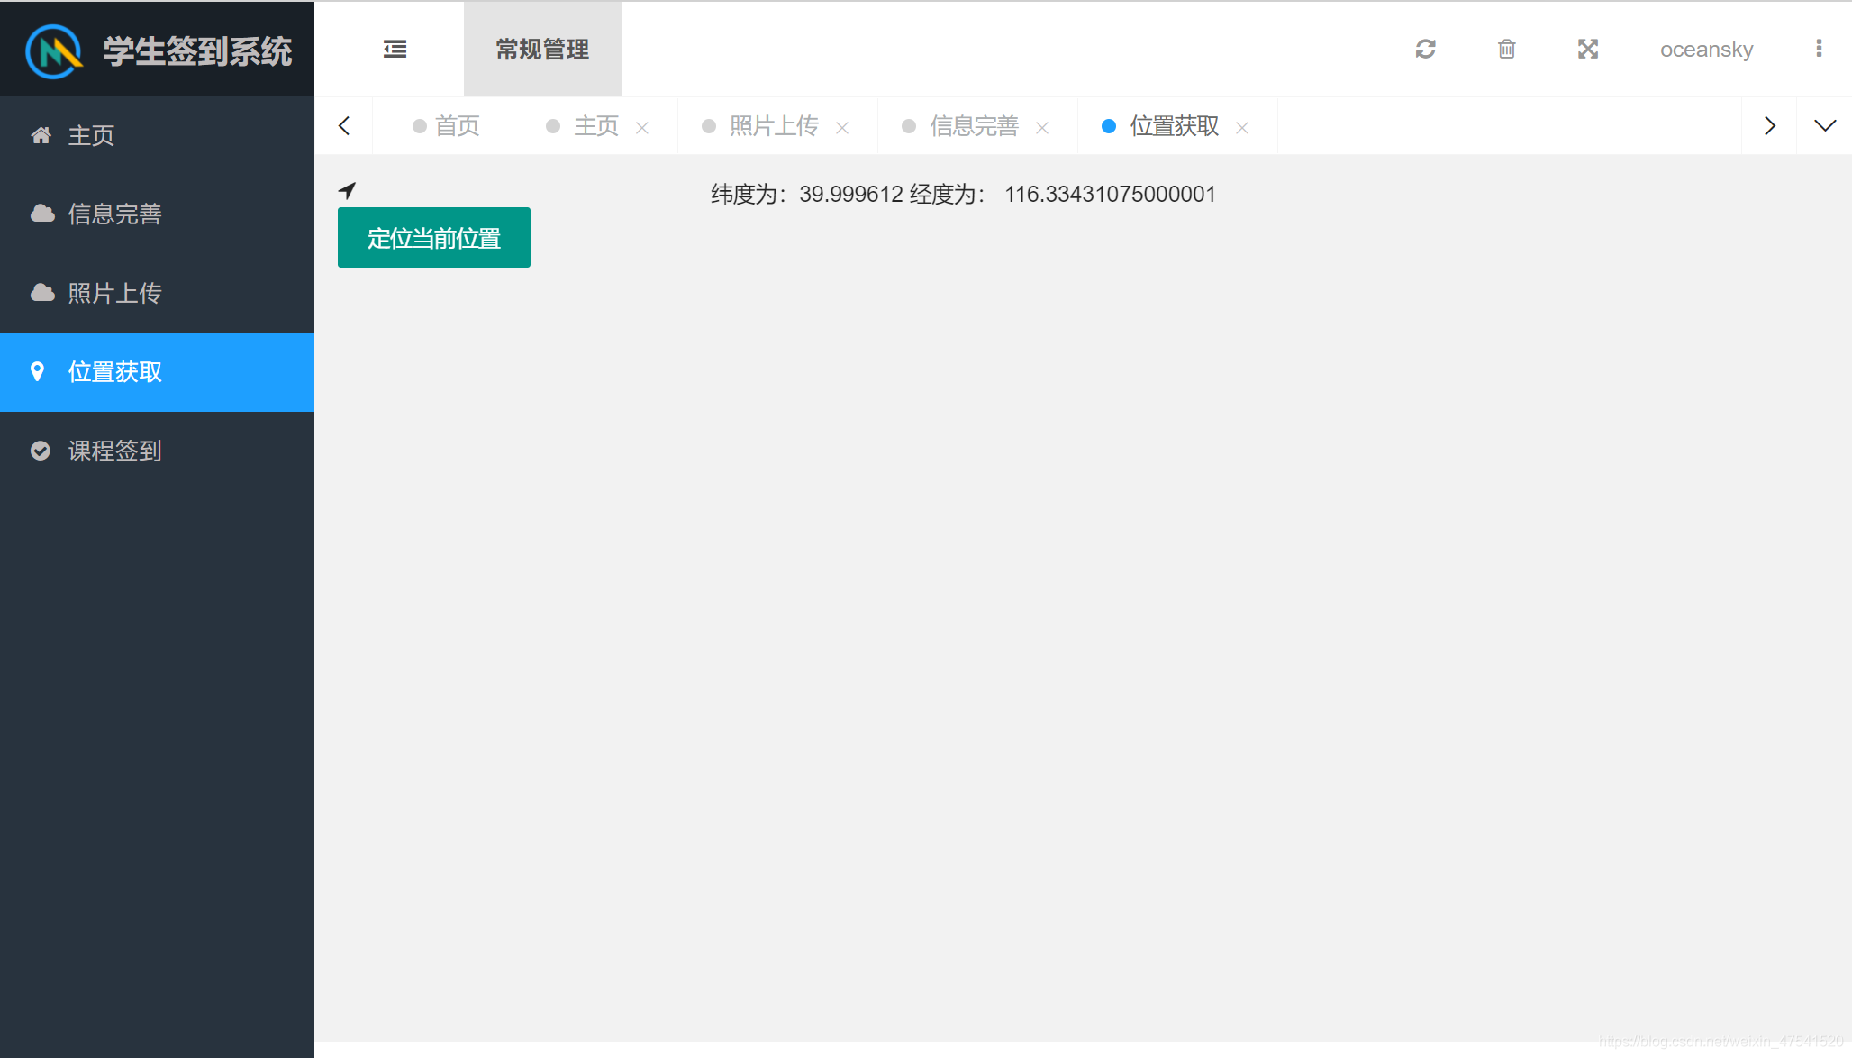Click the check circle icon beside 课程签到
The width and height of the screenshot is (1852, 1058).
(x=41, y=451)
